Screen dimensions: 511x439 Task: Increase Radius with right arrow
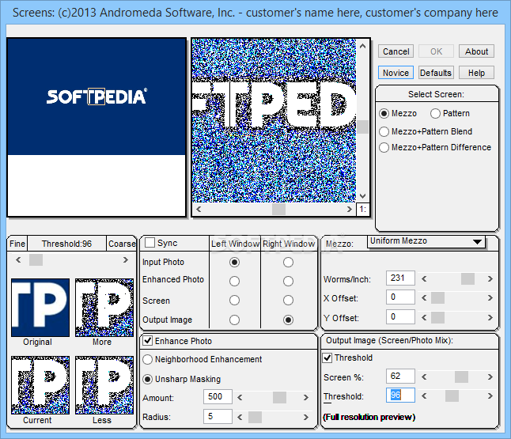click(x=305, y=417)
